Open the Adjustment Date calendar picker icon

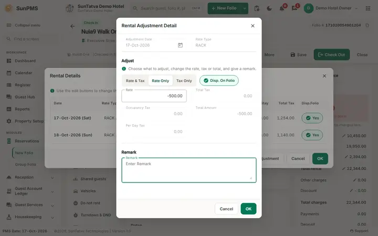(x=180, y=45)
